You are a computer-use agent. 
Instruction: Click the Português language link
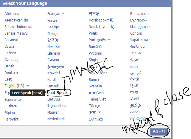pos(97,40)
